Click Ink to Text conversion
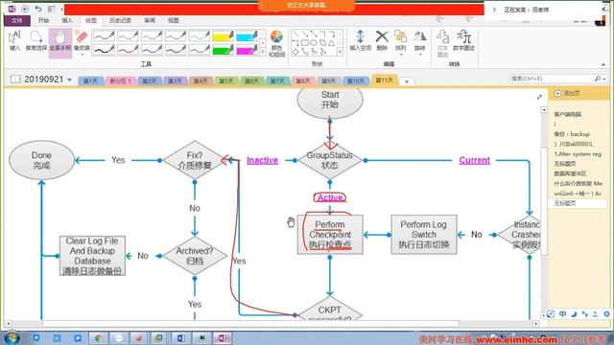The height and width of the screenshot is (345, 614). [442, 43]
